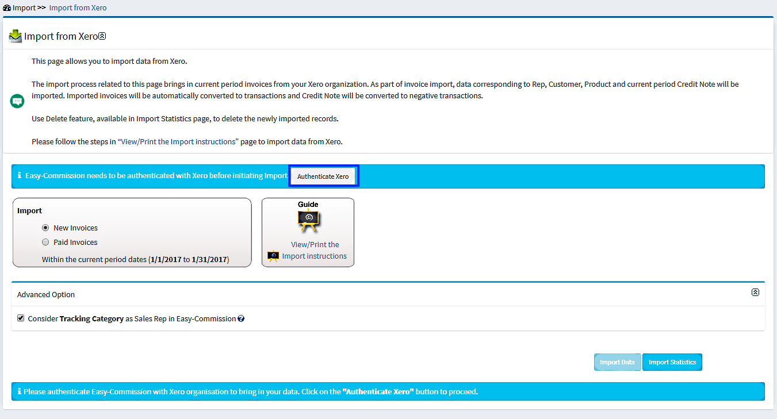The image size is (777, 419).
Task: Collapse the Import from Xero header
Action: tap(102, 36)
